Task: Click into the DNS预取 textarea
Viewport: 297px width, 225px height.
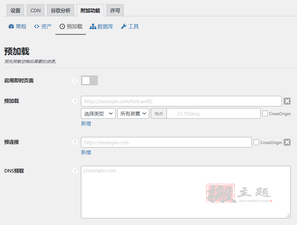Action: point(186,192)
